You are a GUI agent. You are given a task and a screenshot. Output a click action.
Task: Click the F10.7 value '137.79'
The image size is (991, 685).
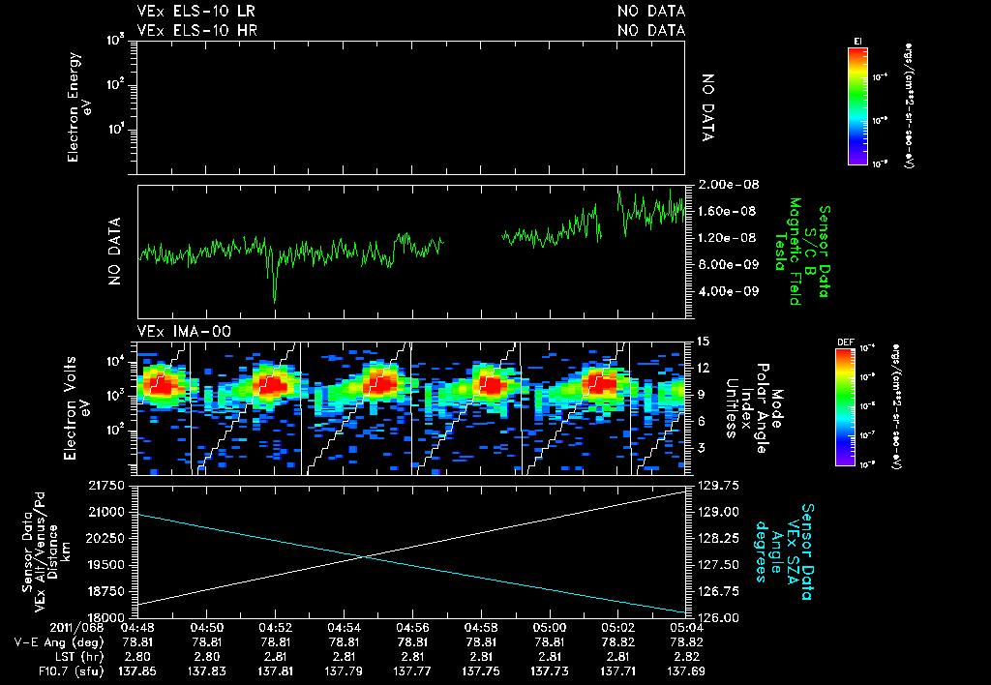pyautogui.click(x=344, y=671)
